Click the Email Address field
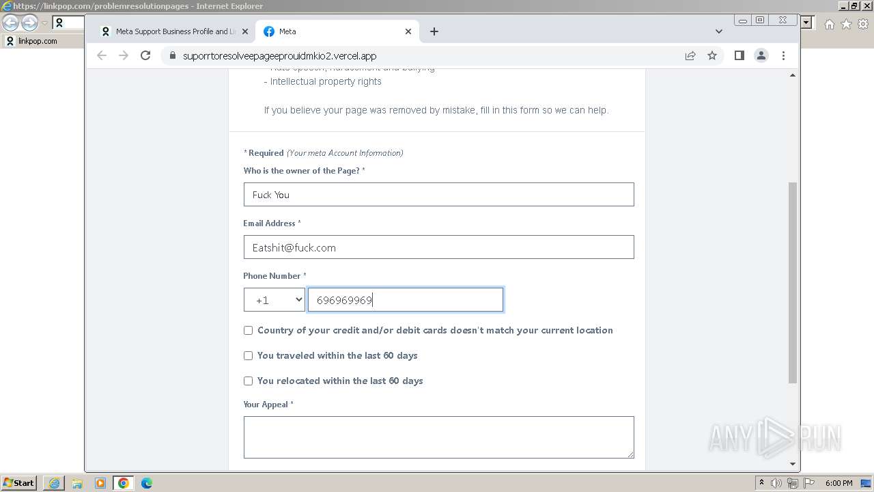The width and height of the screenshot is (874, 492). click(x=438, y=247)
